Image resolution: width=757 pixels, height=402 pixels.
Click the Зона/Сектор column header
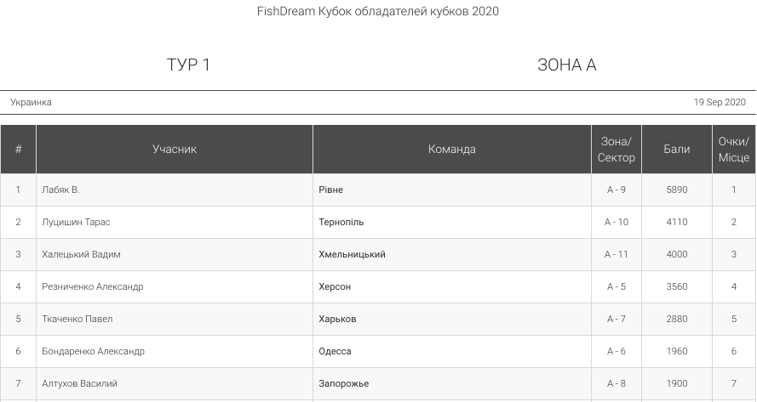[616, 150]
